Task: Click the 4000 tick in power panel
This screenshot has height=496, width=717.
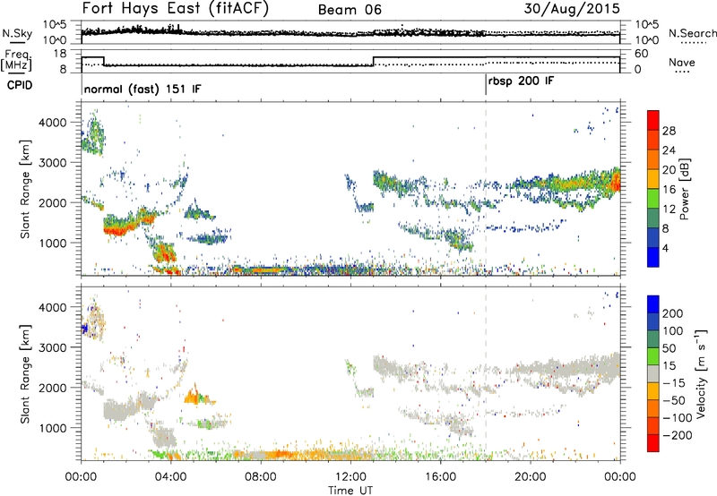Action: click(53, 123)
